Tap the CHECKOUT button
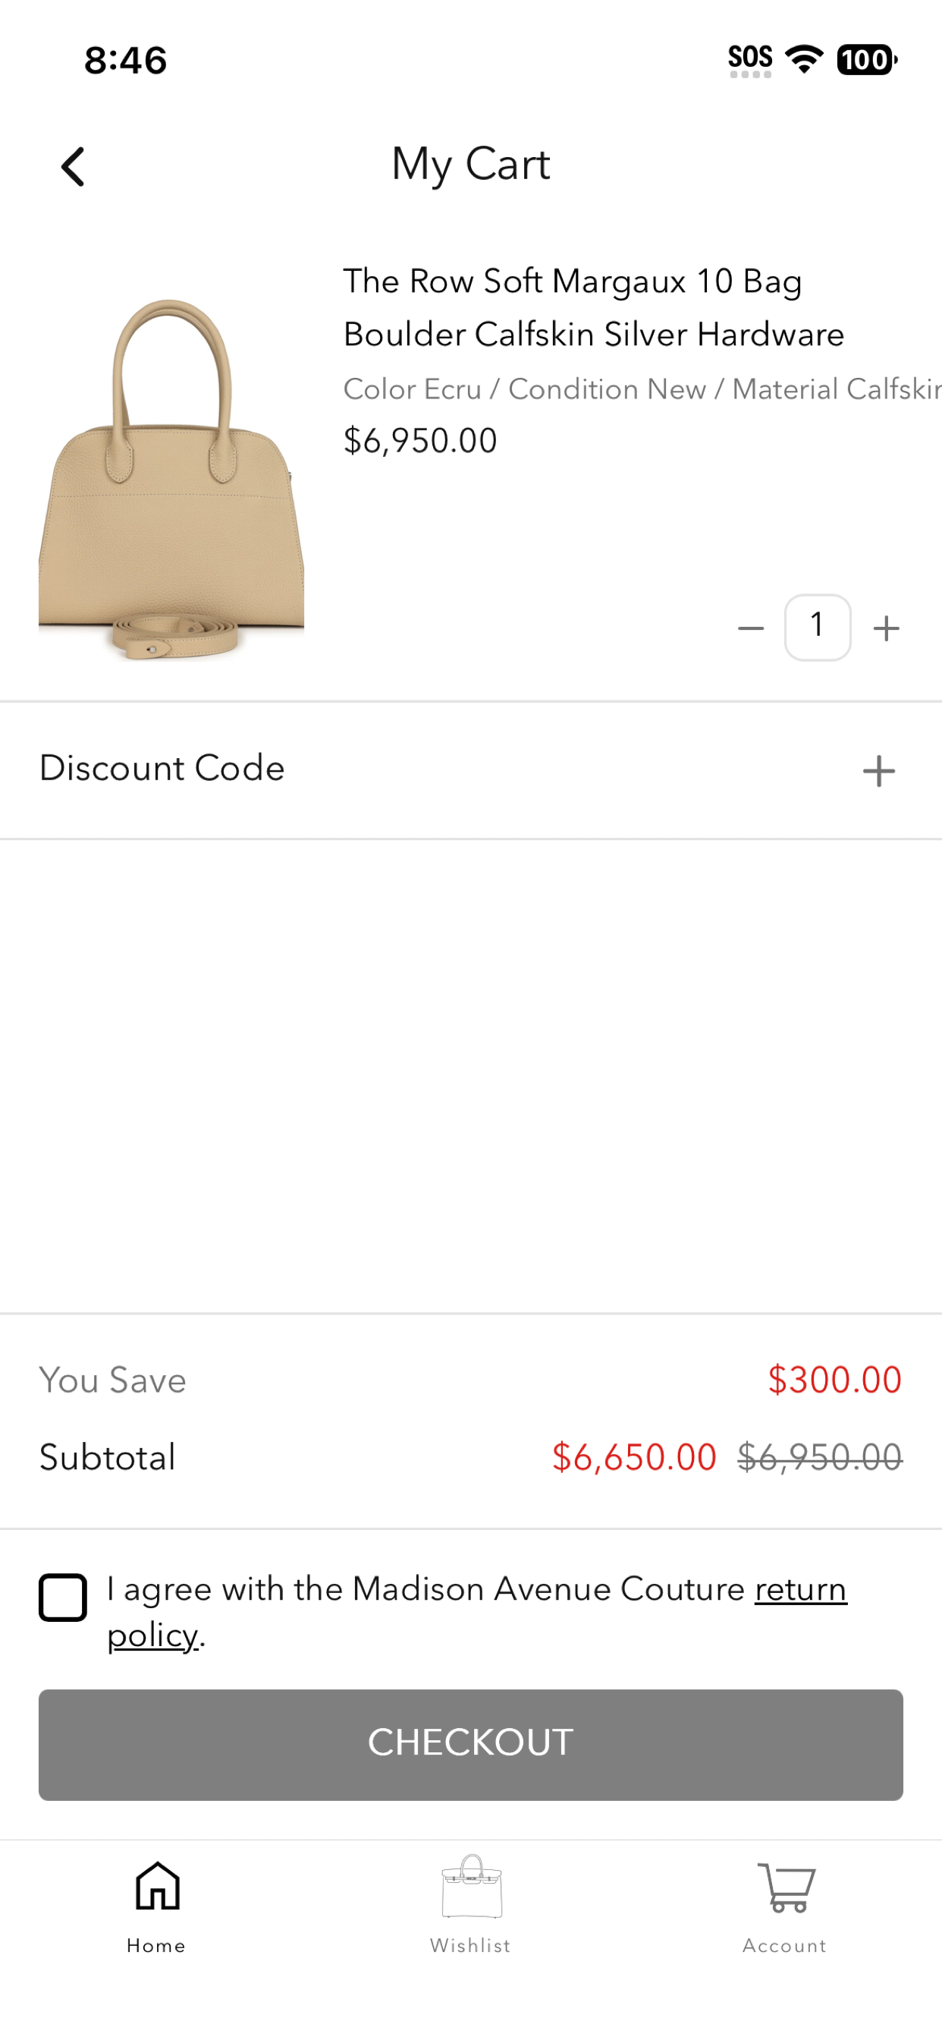 pos(471,1745)
